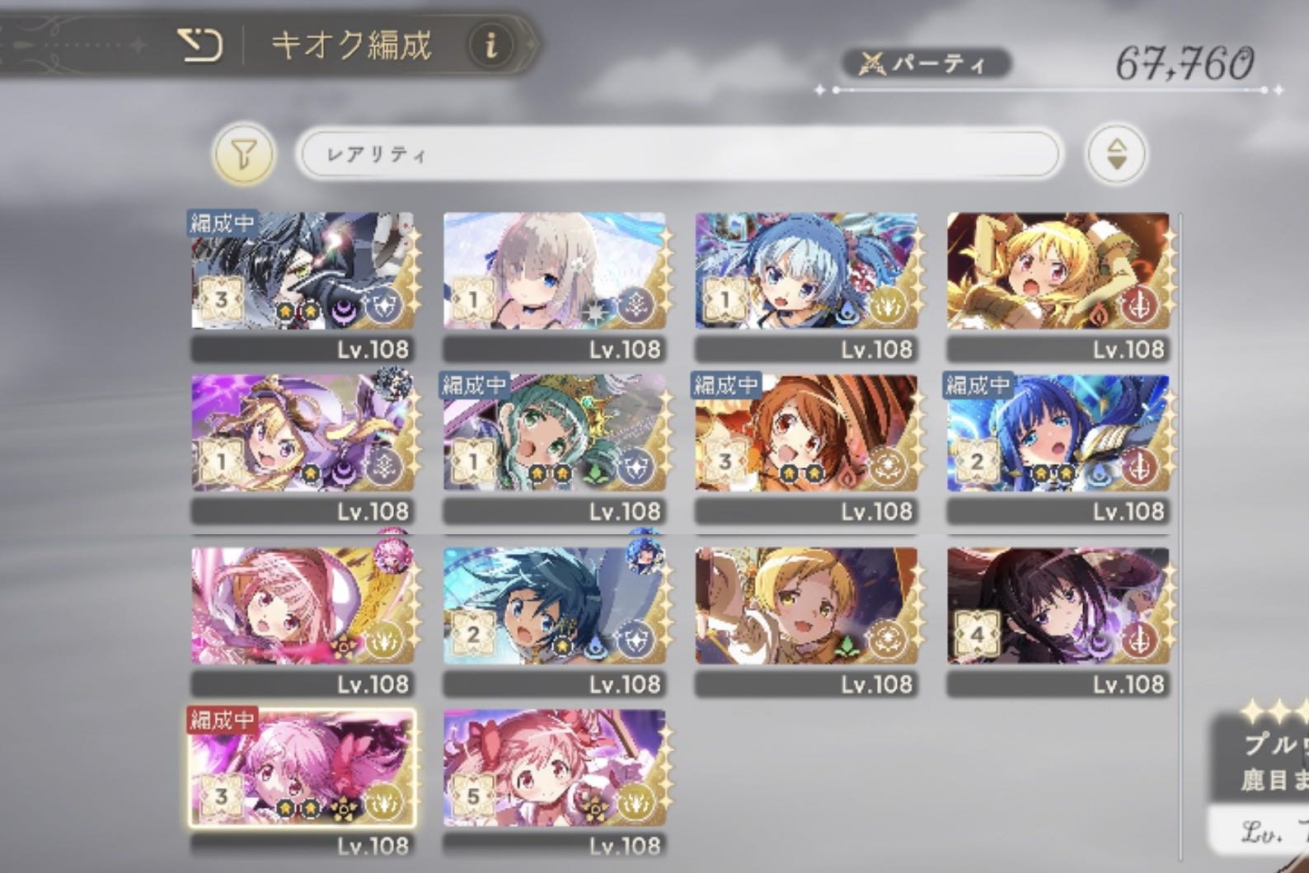Select the pink hooded girl card
The width and height of the screenshot is (1309, 873).
[x=303, y=606]
